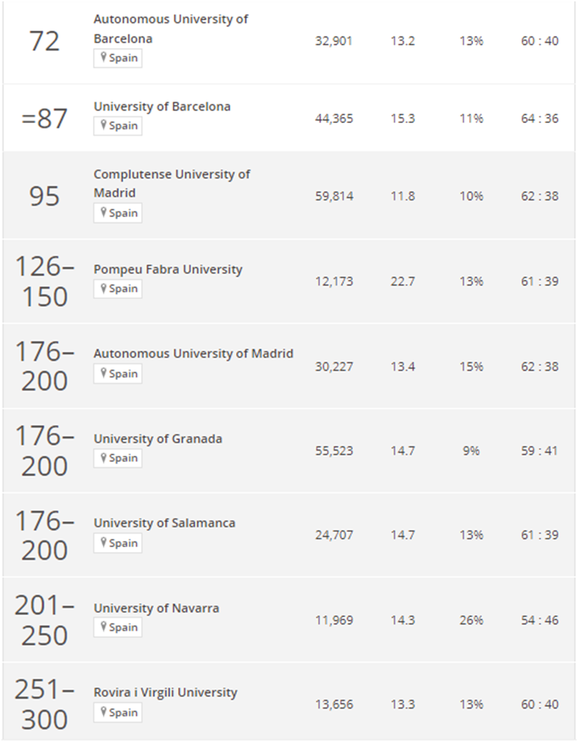Screen dimensions: 578x745
Task: Click the pin icon under Autonomous University of Madrid
Action: click(x=103, y=374)
